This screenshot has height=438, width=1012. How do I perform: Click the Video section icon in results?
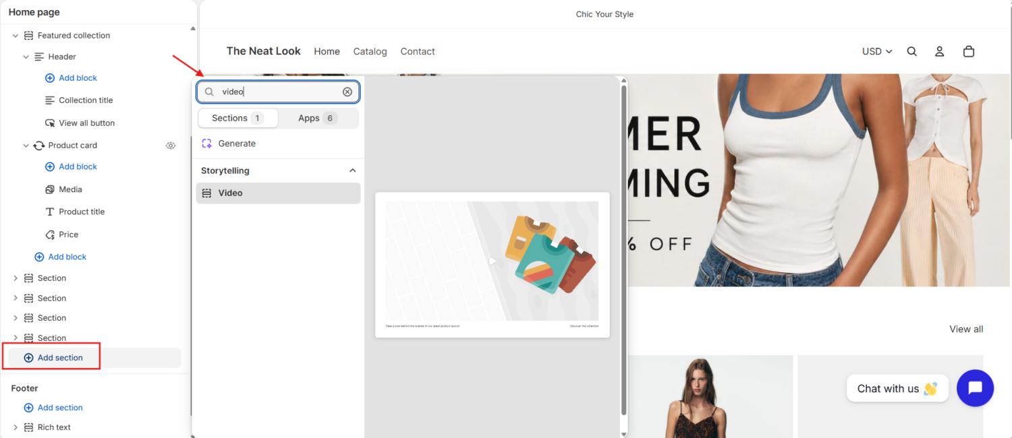207,193
